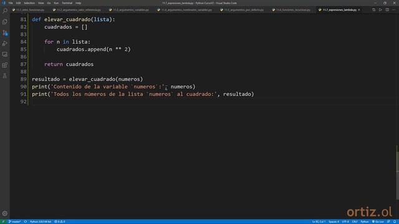Switch to the 11.6_funciones_recursivas.py tab

click(293, 10)
